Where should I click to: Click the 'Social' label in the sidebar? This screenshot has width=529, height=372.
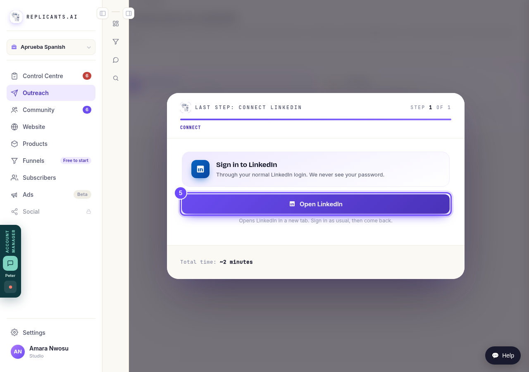[x=31, y=212]
